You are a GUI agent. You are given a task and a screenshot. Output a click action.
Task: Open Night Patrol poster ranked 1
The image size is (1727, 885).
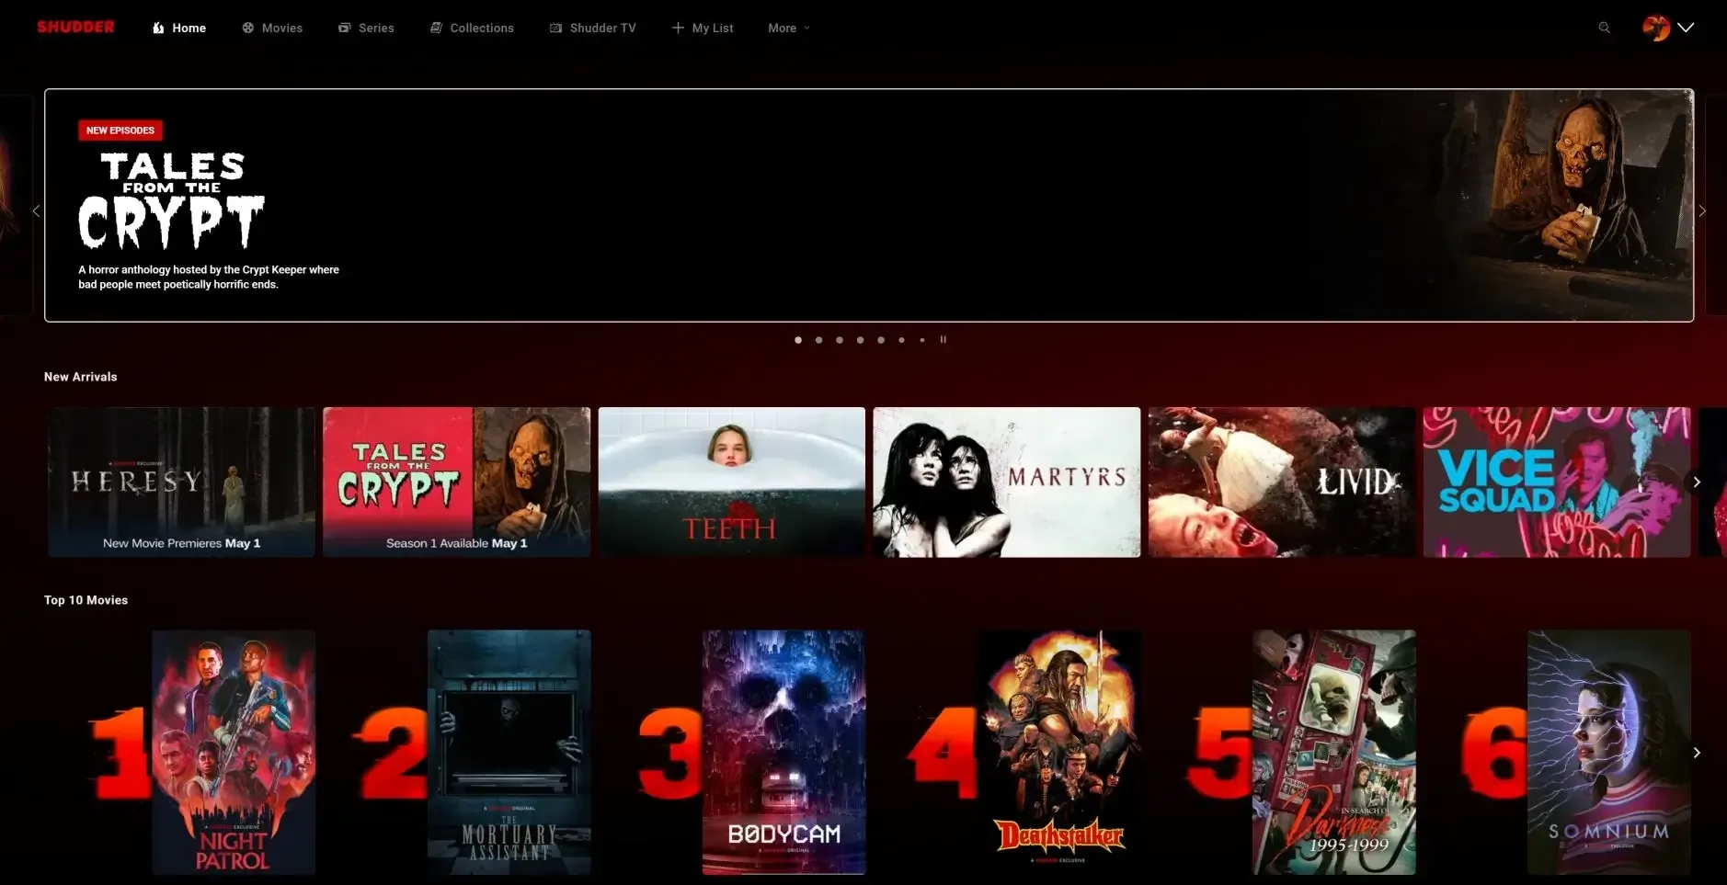[234, 752]
